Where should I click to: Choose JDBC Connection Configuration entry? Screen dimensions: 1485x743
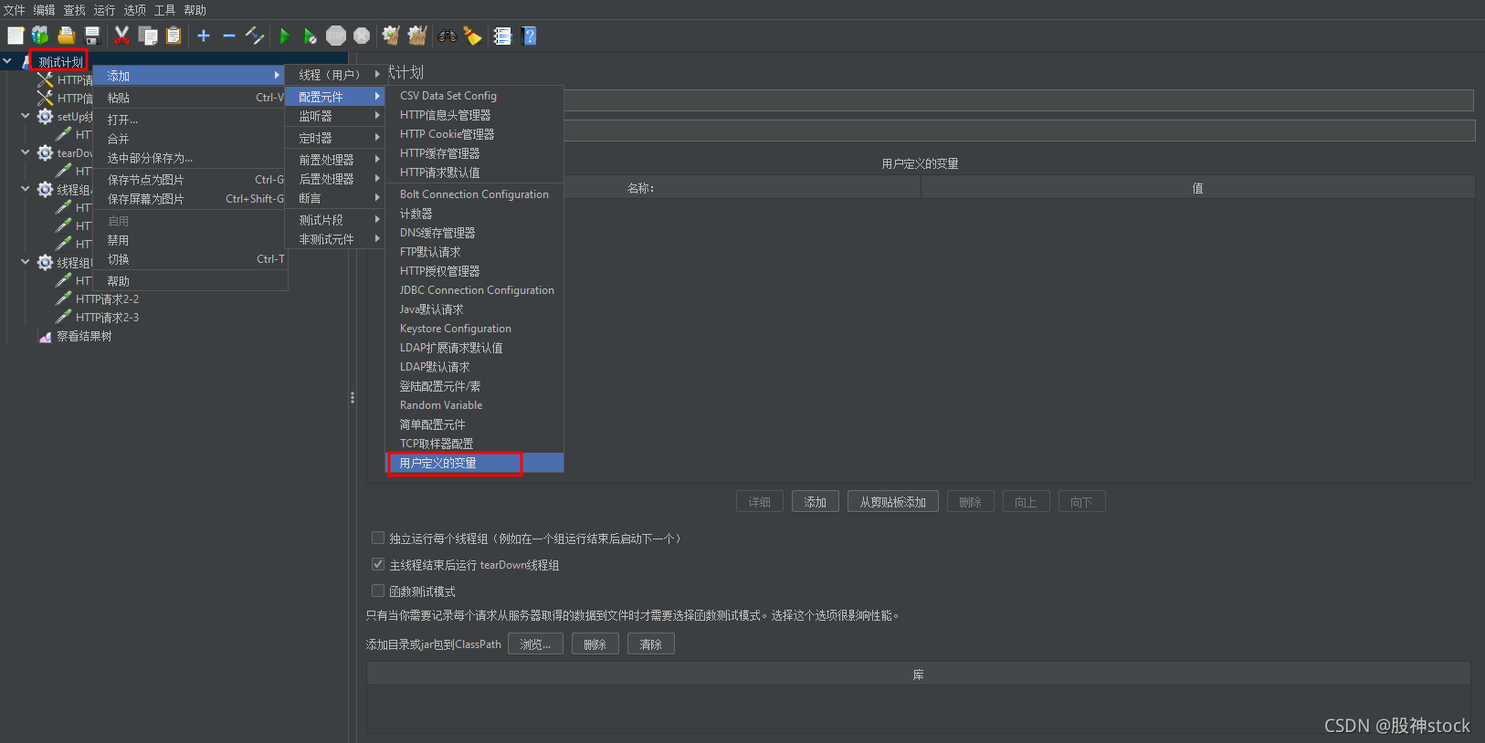pos(475,289)
